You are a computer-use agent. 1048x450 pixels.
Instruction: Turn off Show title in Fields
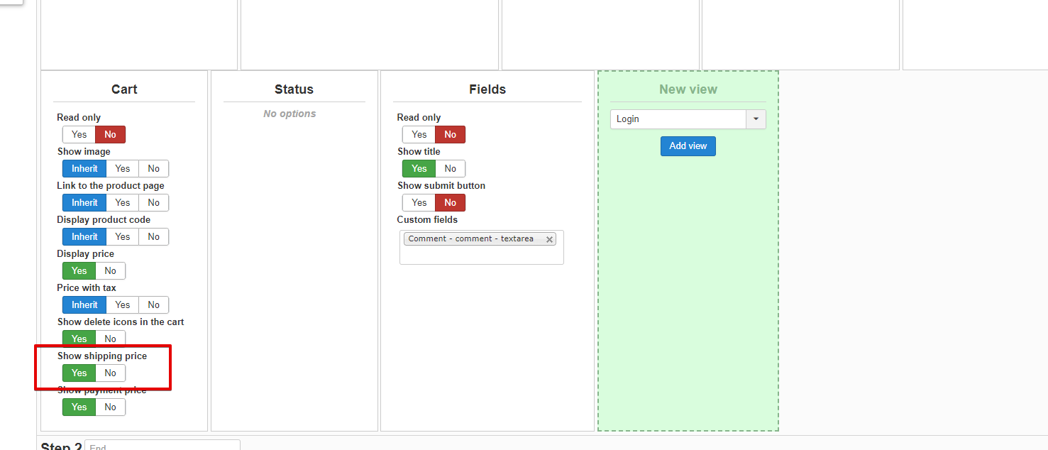pos(450,169)
